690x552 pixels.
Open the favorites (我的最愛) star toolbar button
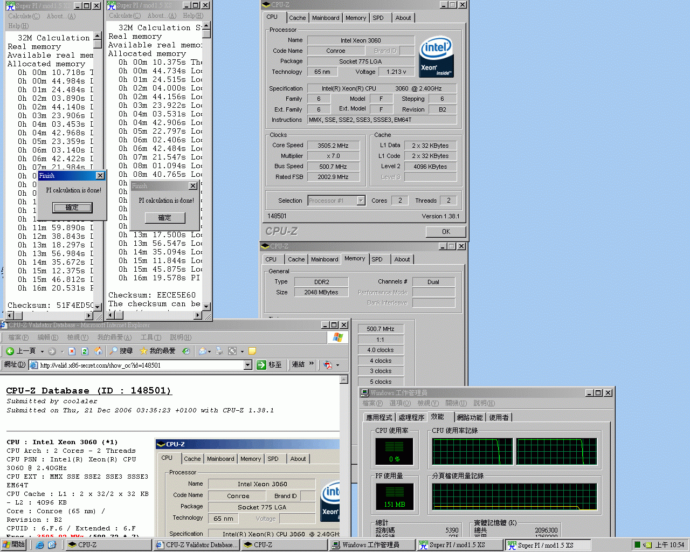(157, 351)
